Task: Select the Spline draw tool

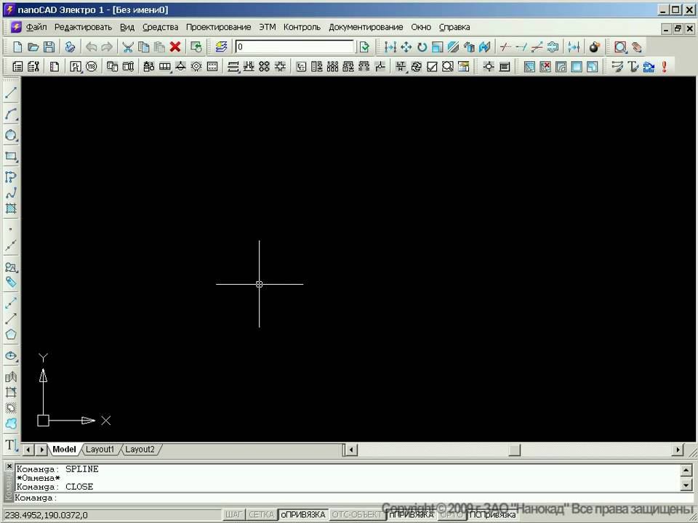Action: 11,192
